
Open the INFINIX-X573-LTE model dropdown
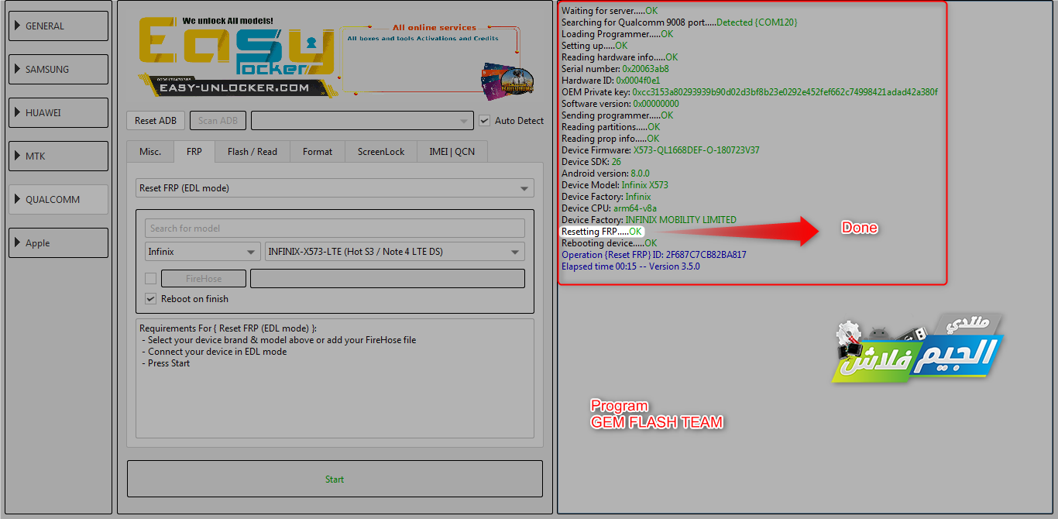394,252
